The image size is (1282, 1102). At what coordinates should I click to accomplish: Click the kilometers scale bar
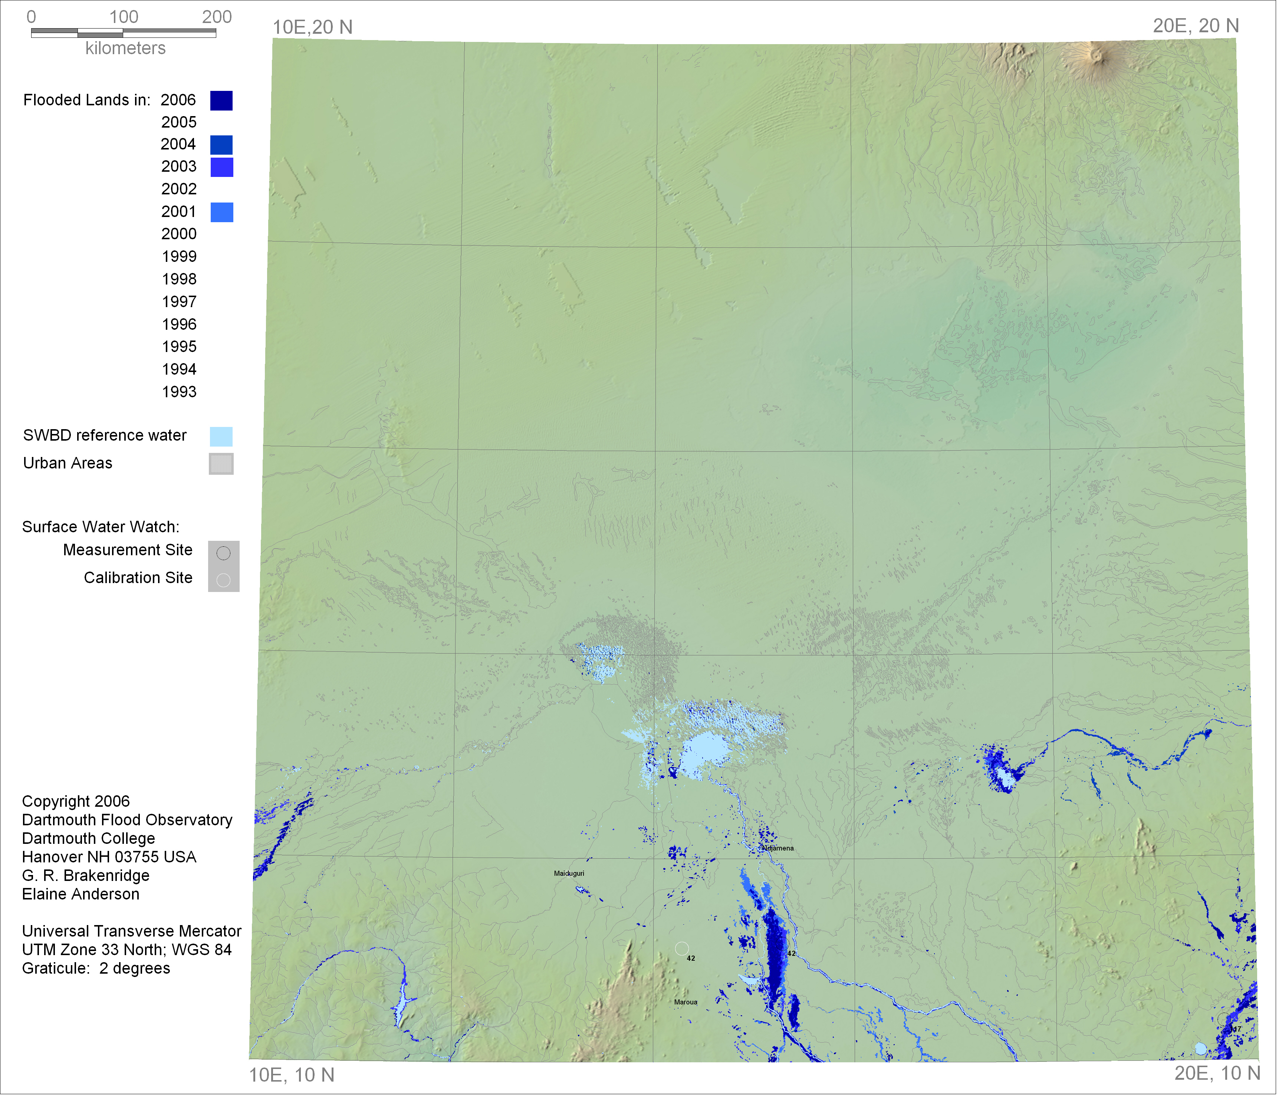tap(124, 33)
